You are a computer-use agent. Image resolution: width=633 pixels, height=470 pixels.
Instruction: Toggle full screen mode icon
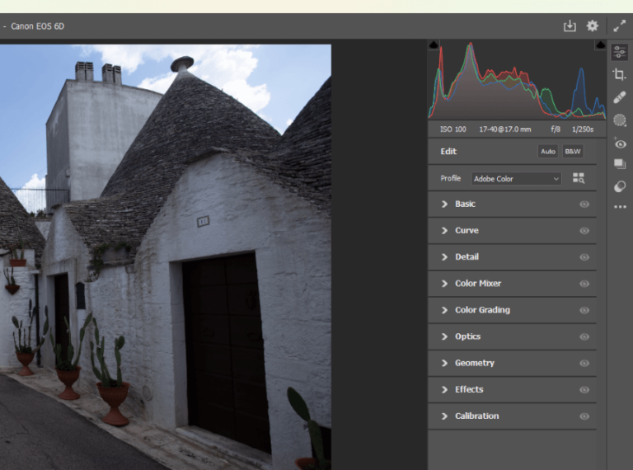pyautogui.click(x=619, y=26)
